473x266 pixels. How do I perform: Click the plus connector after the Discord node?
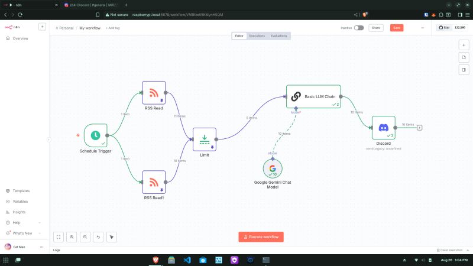coord(419,128)
